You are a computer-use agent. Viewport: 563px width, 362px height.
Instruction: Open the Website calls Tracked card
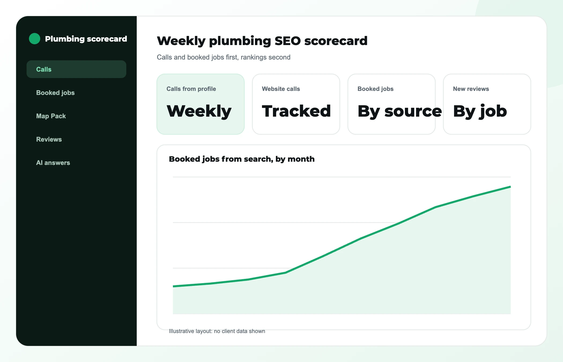coord(296,104)
